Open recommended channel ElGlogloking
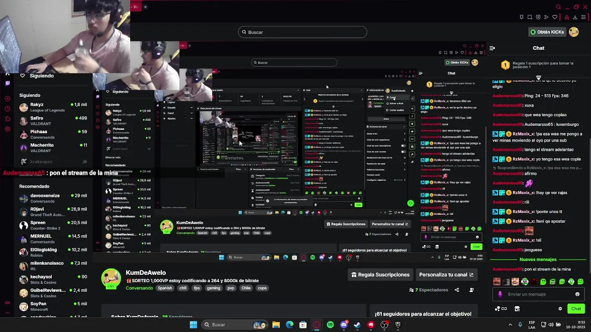 (53, 252)
